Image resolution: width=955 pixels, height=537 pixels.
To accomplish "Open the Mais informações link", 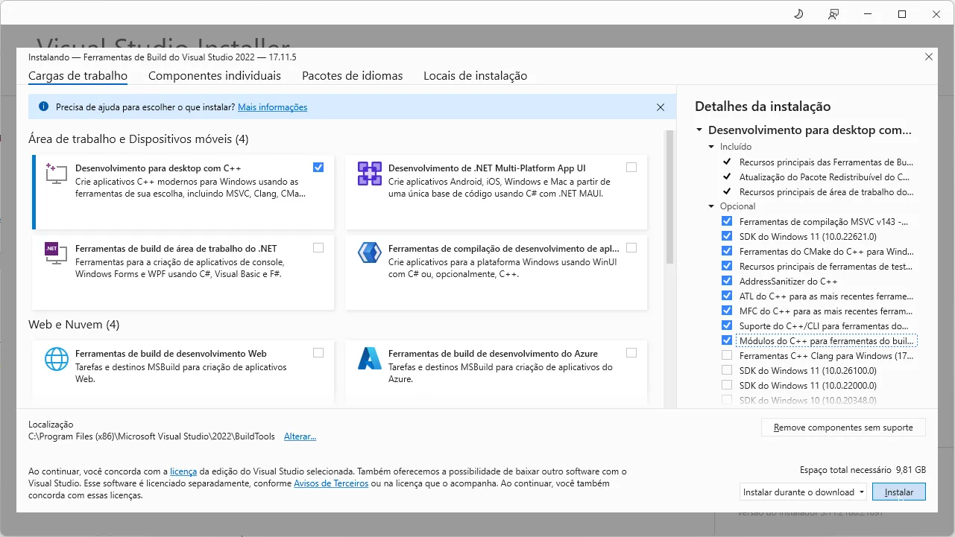I will click(272, 107).
